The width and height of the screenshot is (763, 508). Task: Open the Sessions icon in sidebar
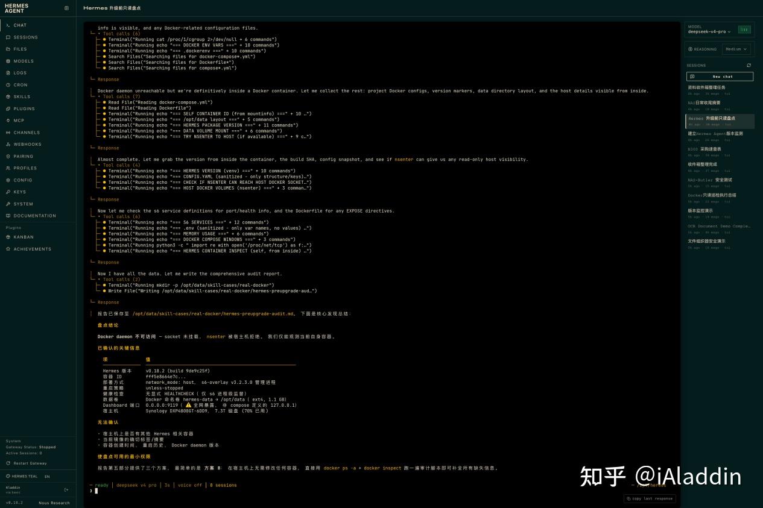pyautogui.click(x=8, y=37)
